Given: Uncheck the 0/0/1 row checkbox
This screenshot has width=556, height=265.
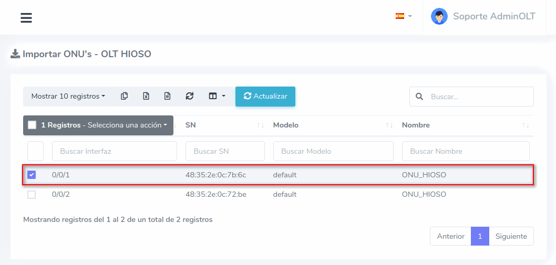Looking at the screenshot, I should pos(32,175).
